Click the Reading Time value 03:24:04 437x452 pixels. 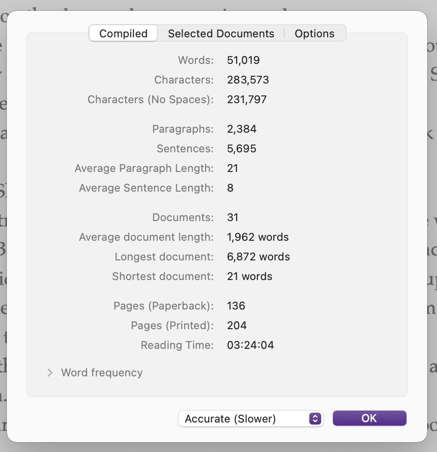(x=250, y=345)
